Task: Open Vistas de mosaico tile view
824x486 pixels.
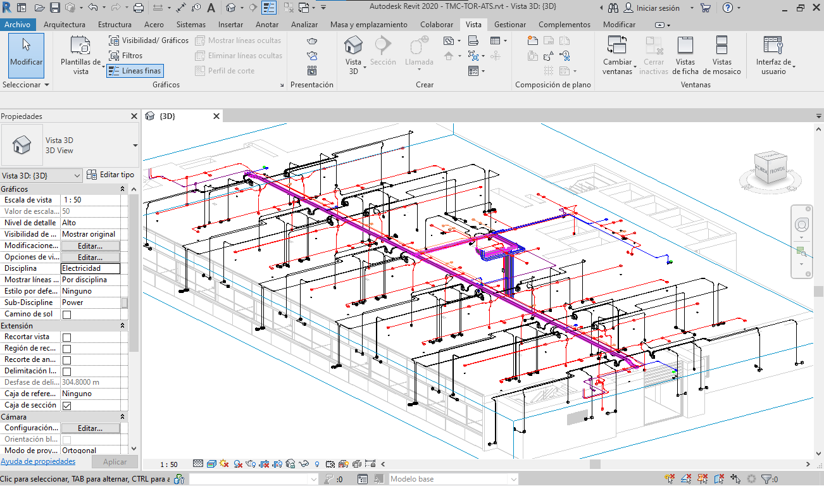Action: (x=721, y=54)
